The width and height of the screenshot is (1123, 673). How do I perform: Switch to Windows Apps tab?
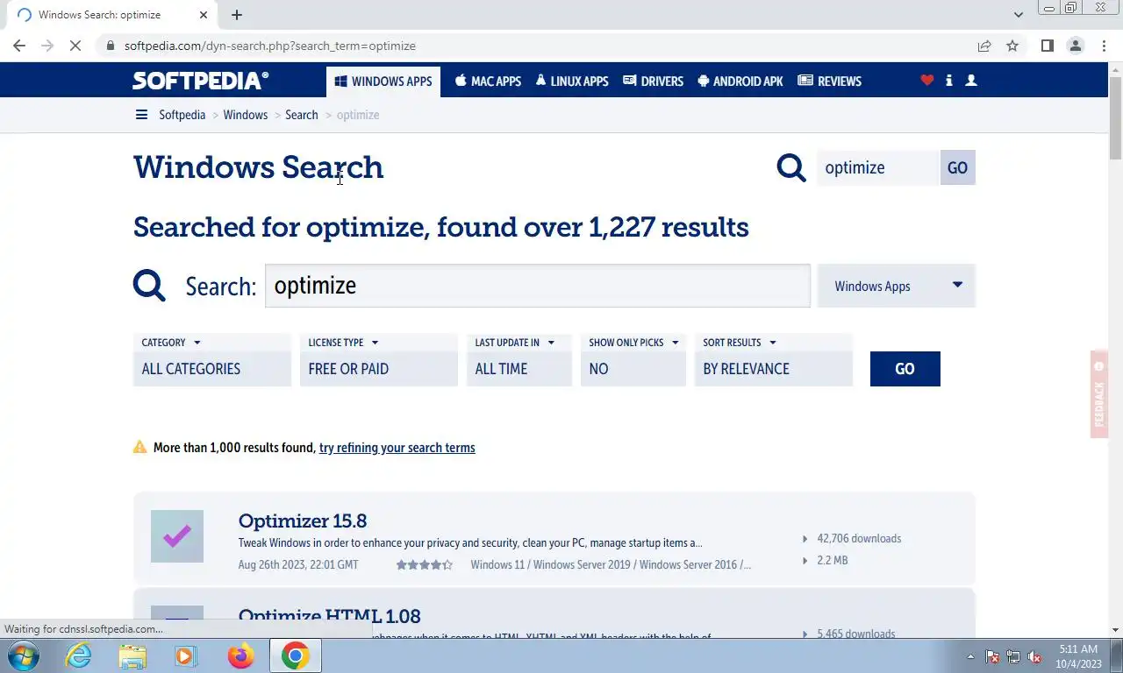[383, 81]
